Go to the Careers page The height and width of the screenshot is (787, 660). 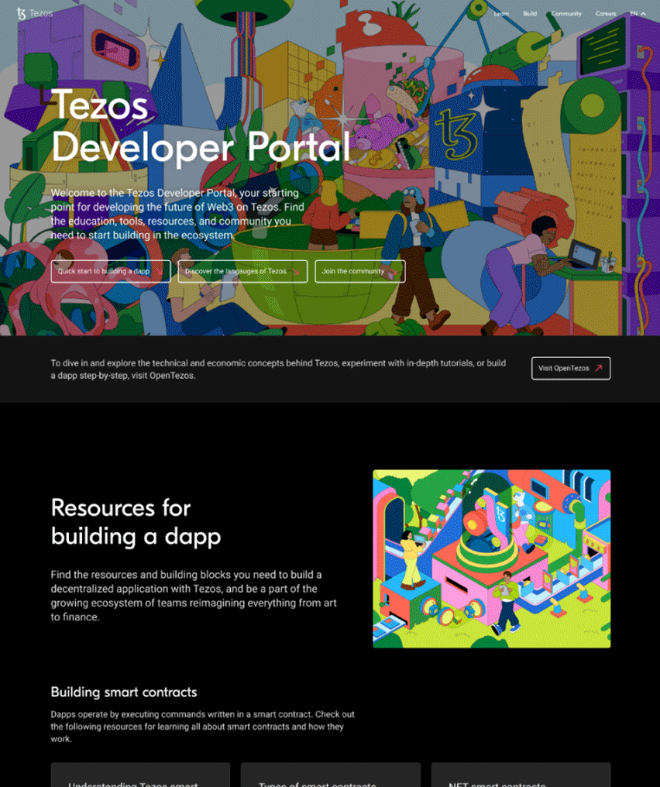point(605,13)
